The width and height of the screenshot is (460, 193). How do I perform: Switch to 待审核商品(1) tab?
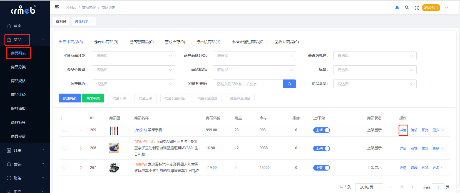(x=208, y=42)
